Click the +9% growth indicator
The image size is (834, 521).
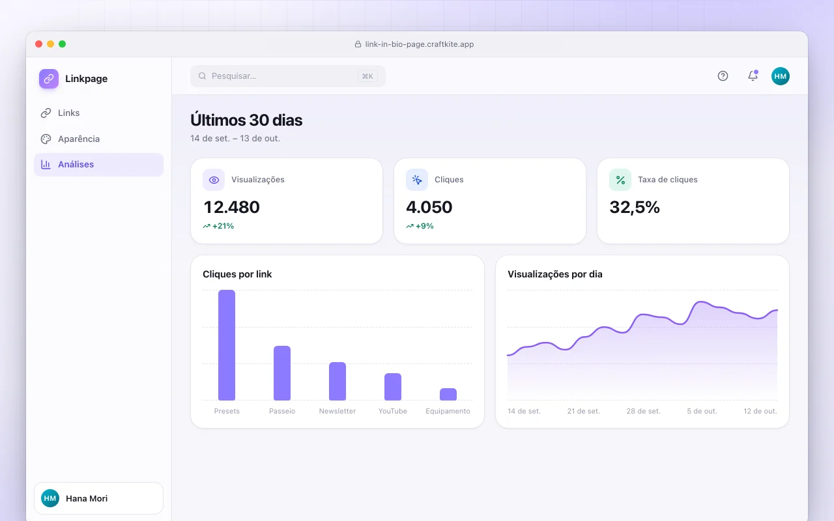(x=420, y=226)
